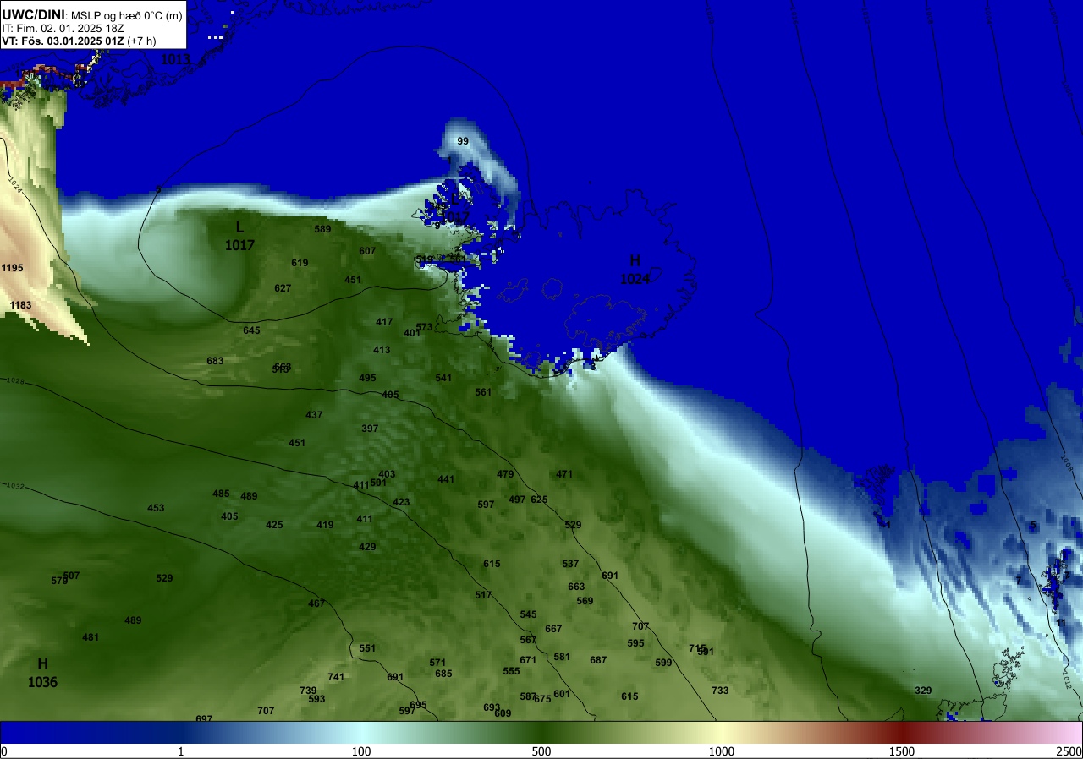The height and width of the screenshot is (759, 1083).
Task: Click the 417 height value
Action: coord(384,322)
